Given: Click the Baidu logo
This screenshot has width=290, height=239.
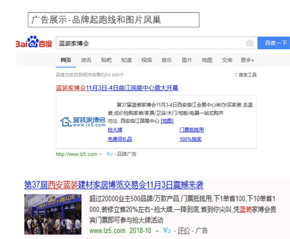Looking at the screenshot, I should coord(34,42).
